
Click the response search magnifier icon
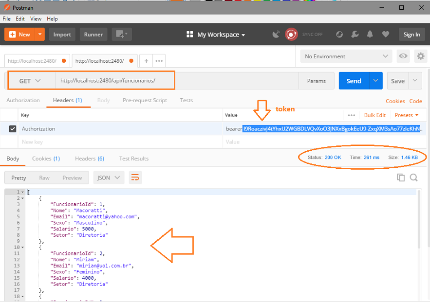(414, 178)
